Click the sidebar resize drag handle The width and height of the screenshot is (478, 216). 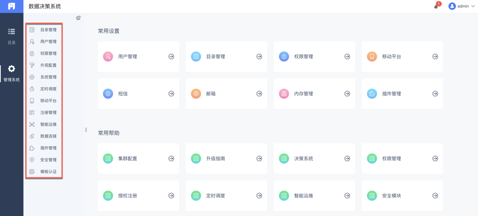pos(86,130)
